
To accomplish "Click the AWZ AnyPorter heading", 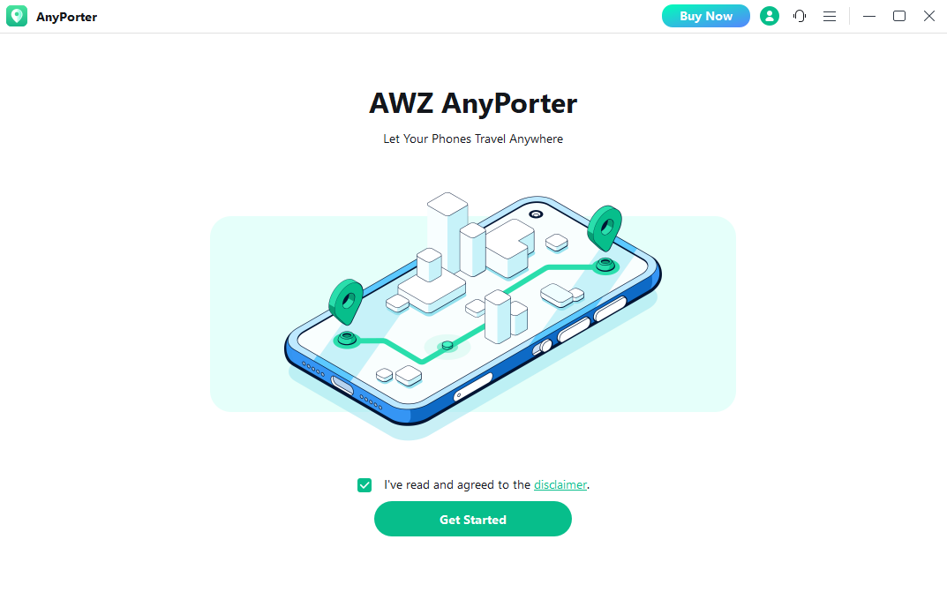I will coord(473,103).
